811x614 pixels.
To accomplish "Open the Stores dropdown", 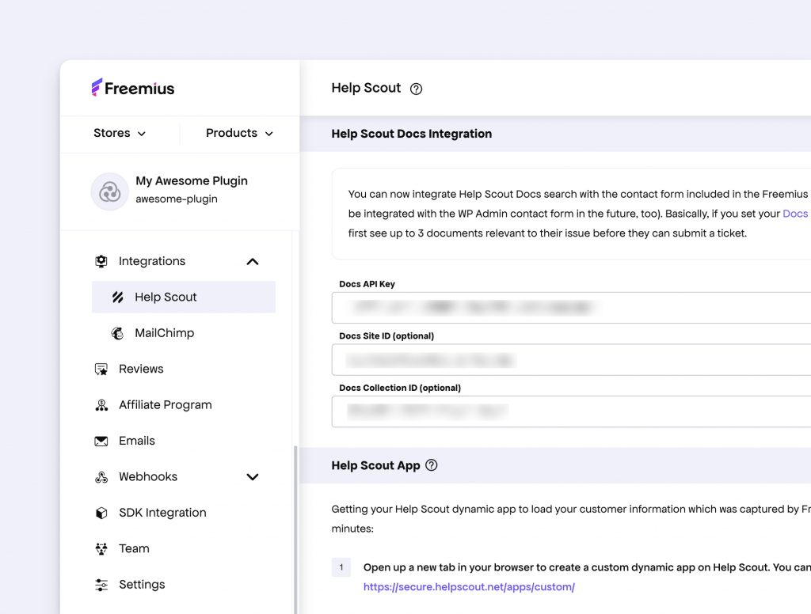I will (x=120, y=134).
